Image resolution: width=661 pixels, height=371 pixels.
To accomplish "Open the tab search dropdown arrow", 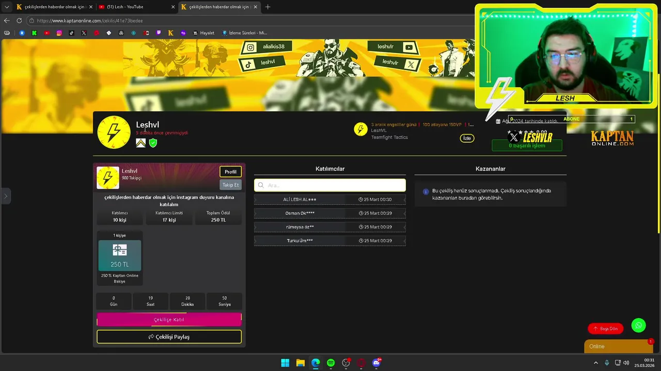I will click(x=7, y=7).
